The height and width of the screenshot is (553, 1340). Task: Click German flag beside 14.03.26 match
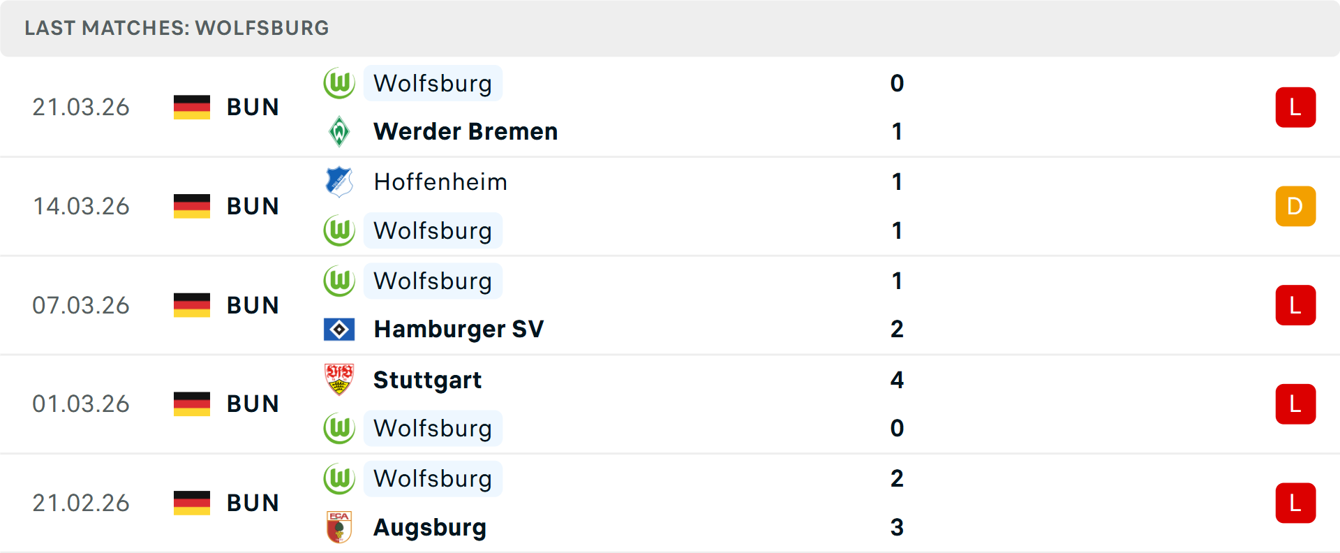[x=192, y=206]
